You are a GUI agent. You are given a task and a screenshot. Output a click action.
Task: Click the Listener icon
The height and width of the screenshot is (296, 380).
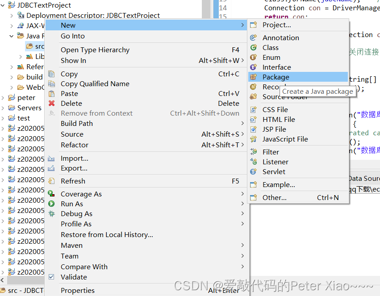(253, 162)
